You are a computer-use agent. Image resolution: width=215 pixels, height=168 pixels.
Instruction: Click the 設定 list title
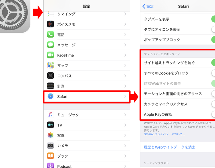[x=87, y=6]
